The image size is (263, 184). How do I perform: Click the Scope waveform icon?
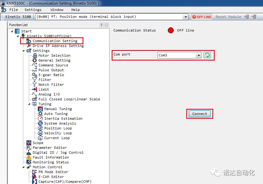pos(29,143)
